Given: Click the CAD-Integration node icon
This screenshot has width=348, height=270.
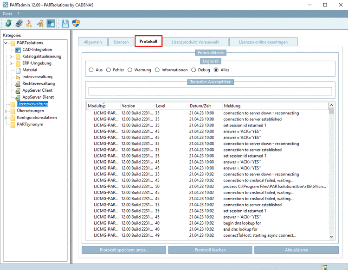Looking at the screenshot, I should (x=18, y=50).
